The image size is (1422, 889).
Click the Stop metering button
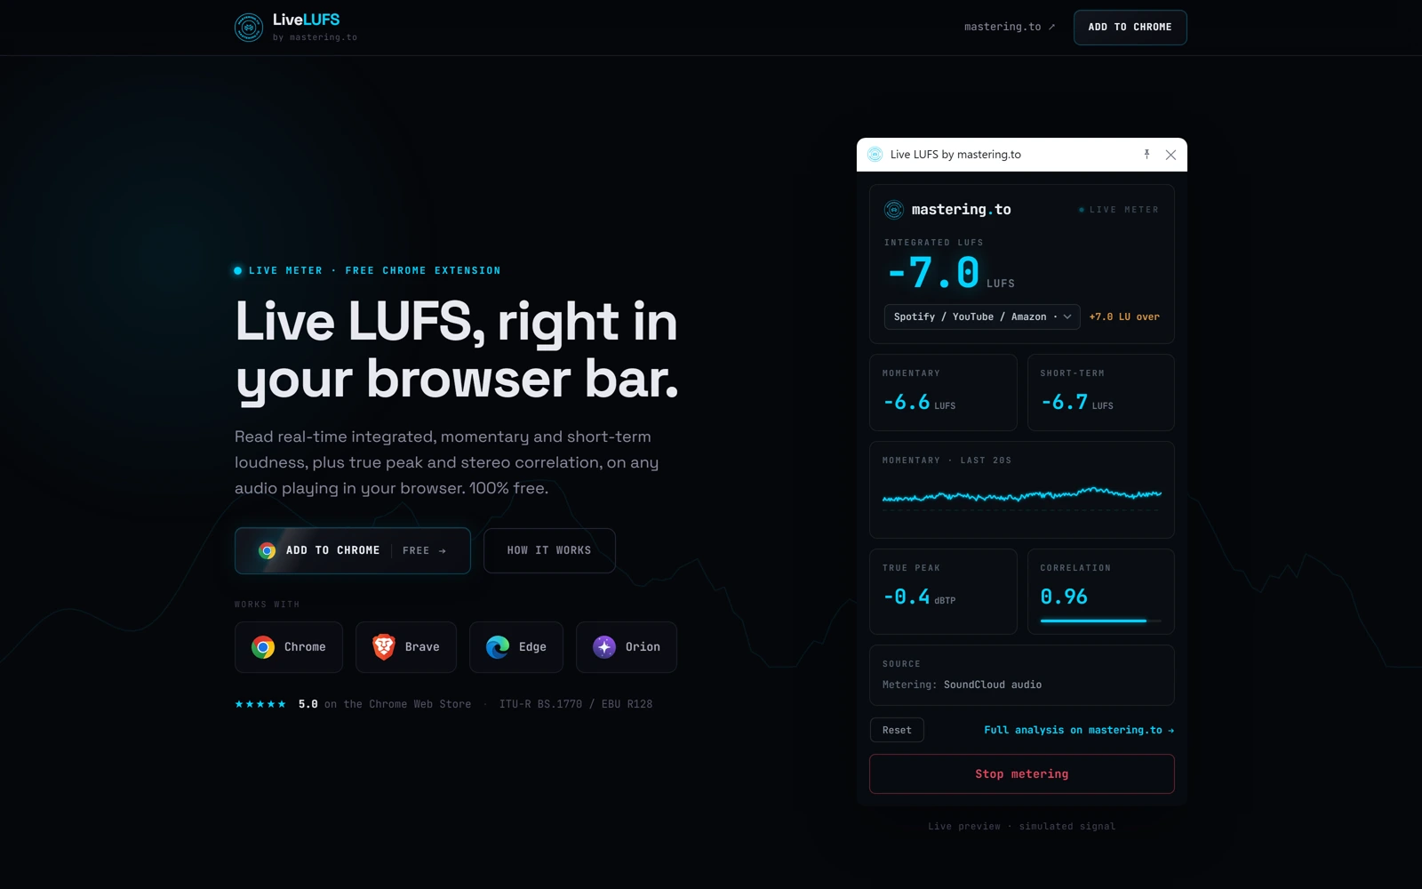pos(1022,773)
